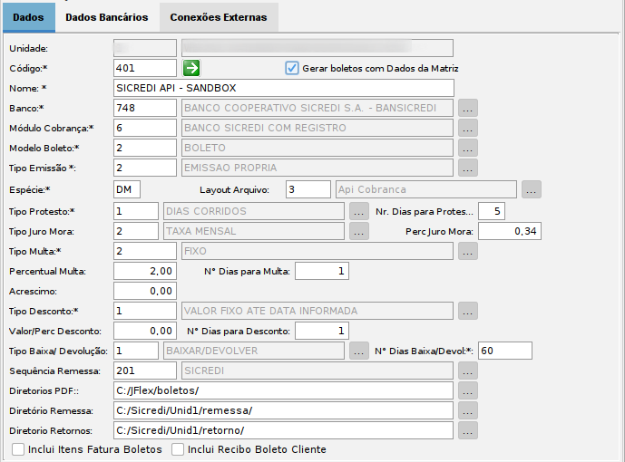The image size is (625, 462).
Task: Click the Percentual Multa value field
Action: [145, 271]
